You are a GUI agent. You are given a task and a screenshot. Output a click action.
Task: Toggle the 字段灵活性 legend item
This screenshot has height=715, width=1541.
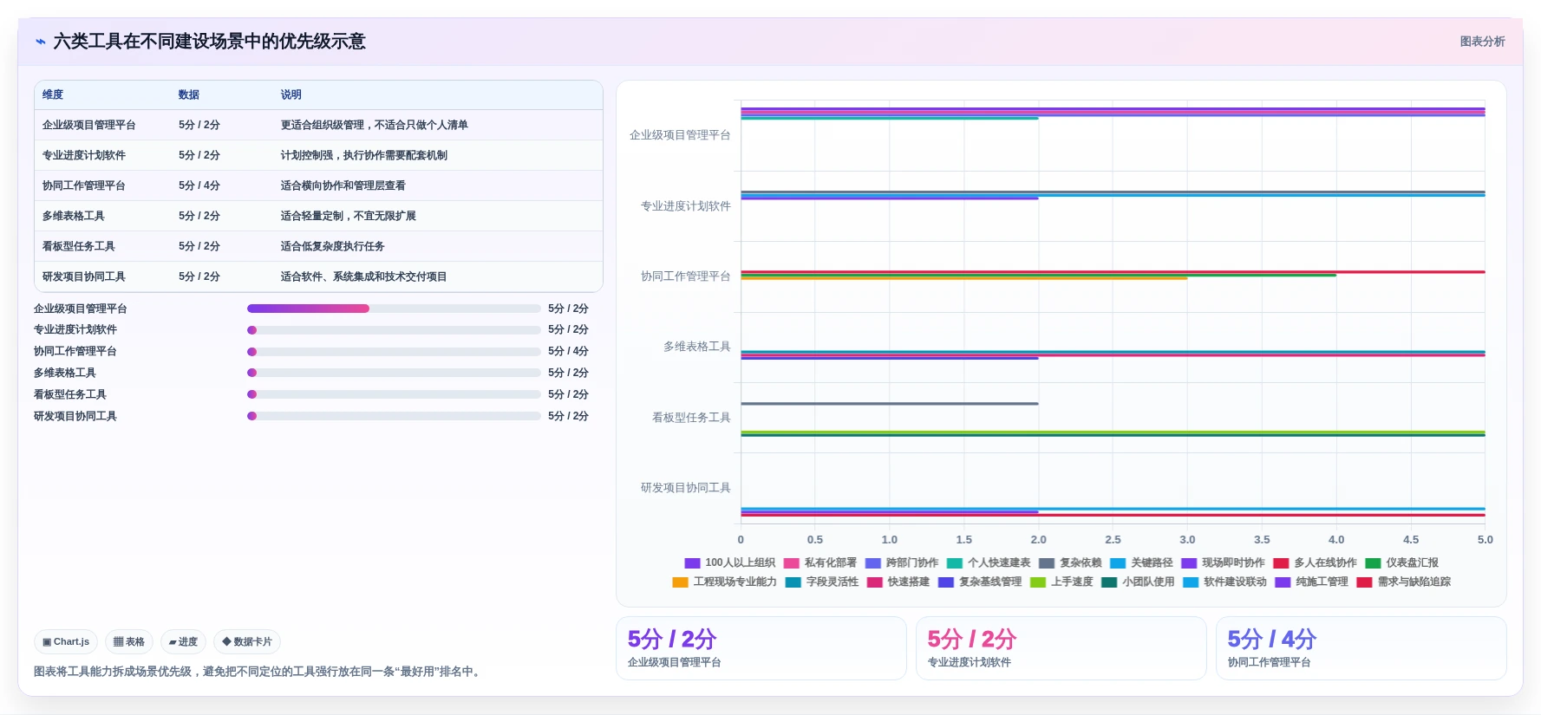pos(821,582)
